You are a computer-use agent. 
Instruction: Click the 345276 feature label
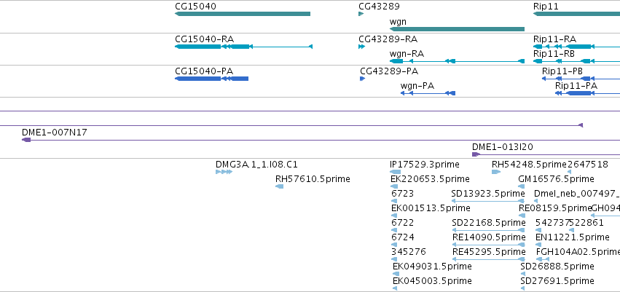[409, 252]
